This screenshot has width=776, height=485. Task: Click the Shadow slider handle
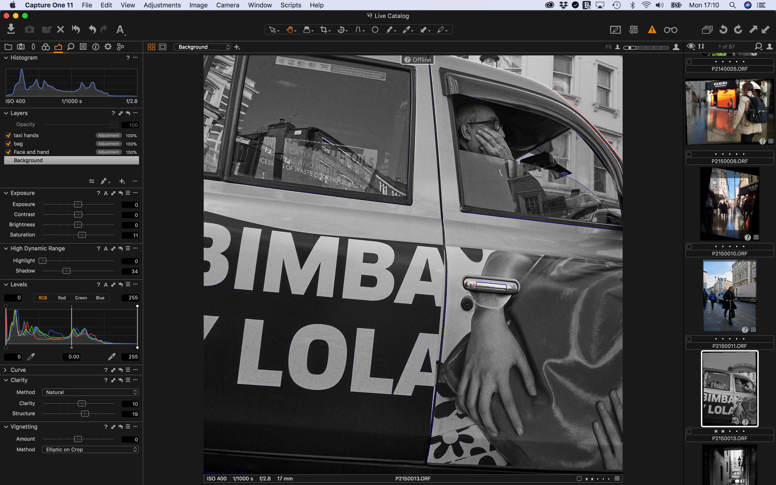coord(66,271)
